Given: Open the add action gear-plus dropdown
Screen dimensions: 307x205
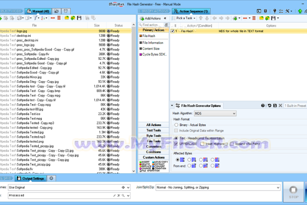Looking at the screenshot, I should coord(236,18).
